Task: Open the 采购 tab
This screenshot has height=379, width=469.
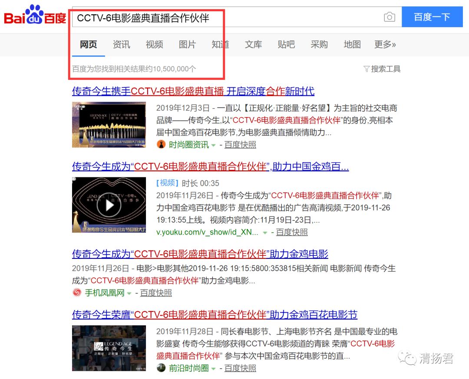Action: 319,45
